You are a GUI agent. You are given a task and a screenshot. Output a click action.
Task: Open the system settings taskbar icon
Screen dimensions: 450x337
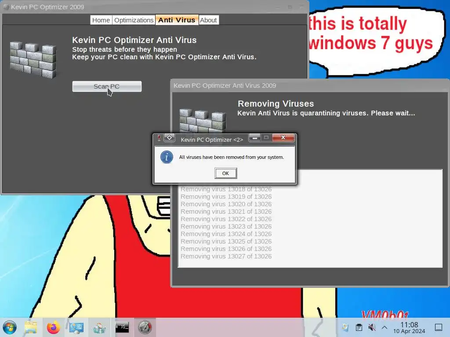(76, 327)
